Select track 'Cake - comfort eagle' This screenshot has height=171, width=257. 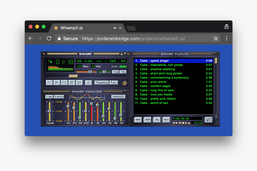click(x=174, y=86)
